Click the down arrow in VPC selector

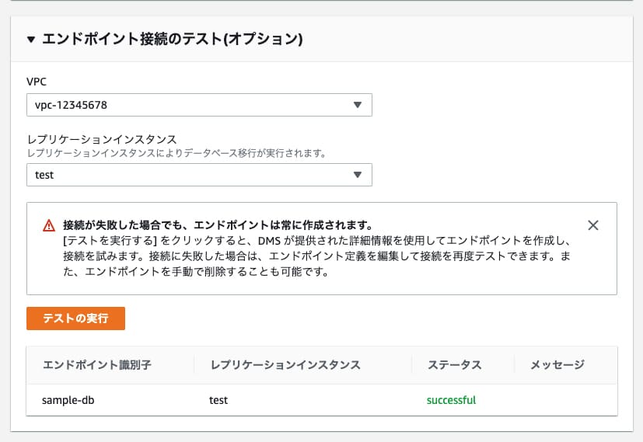click(x=358, y=105)
